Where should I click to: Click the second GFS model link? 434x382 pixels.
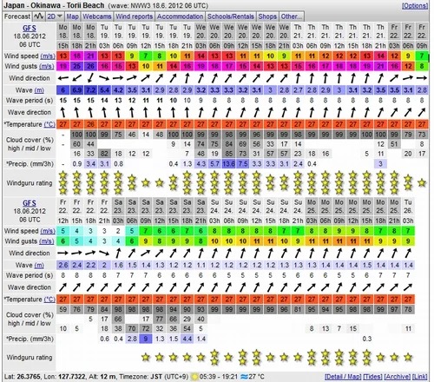(x=30, y=203)
